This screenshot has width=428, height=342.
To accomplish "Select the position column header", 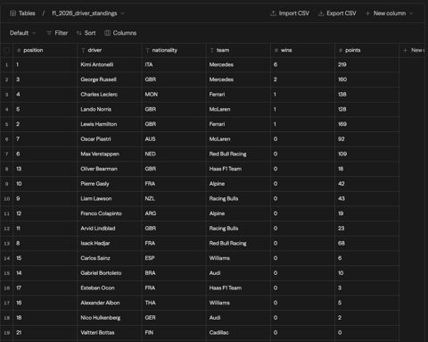I will (45, 50).
